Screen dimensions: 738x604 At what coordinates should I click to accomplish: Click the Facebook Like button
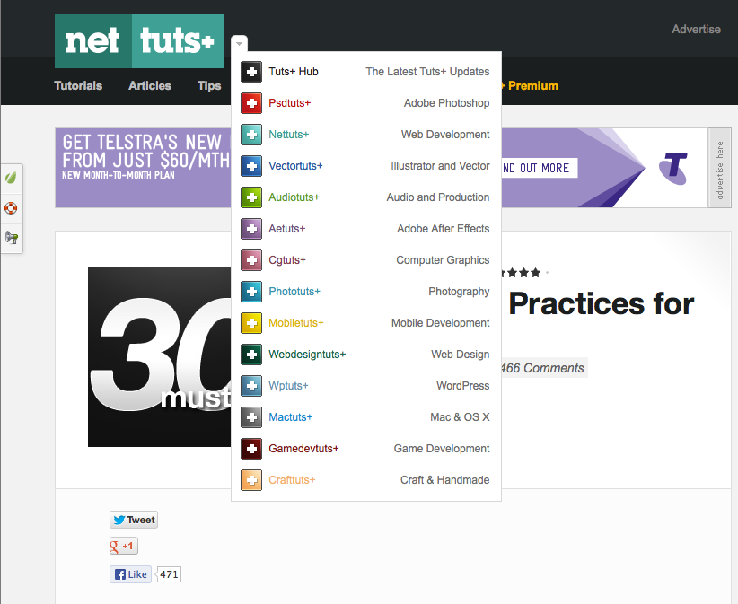coord(130,574)
